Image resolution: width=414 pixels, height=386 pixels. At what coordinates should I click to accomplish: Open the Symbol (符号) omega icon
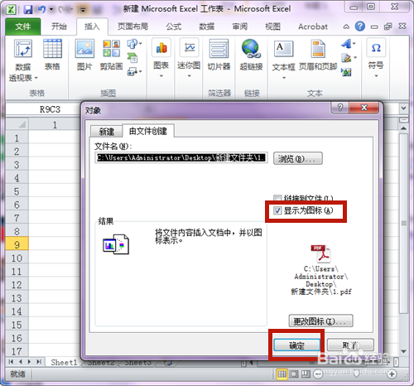(376, 48)
